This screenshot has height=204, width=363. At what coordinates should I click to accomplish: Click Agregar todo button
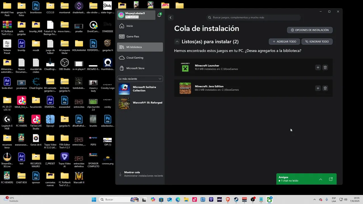point(284,42)
